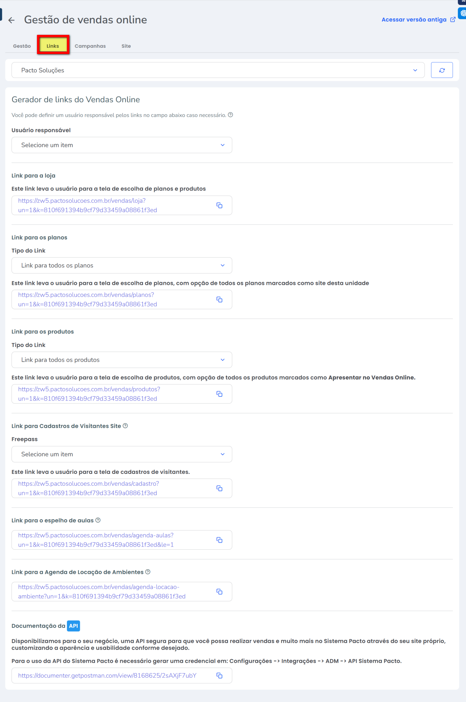Screen dimensions: 466x702
Task: Copy the planos link to clipboard
Action: [x=219, y=300]
